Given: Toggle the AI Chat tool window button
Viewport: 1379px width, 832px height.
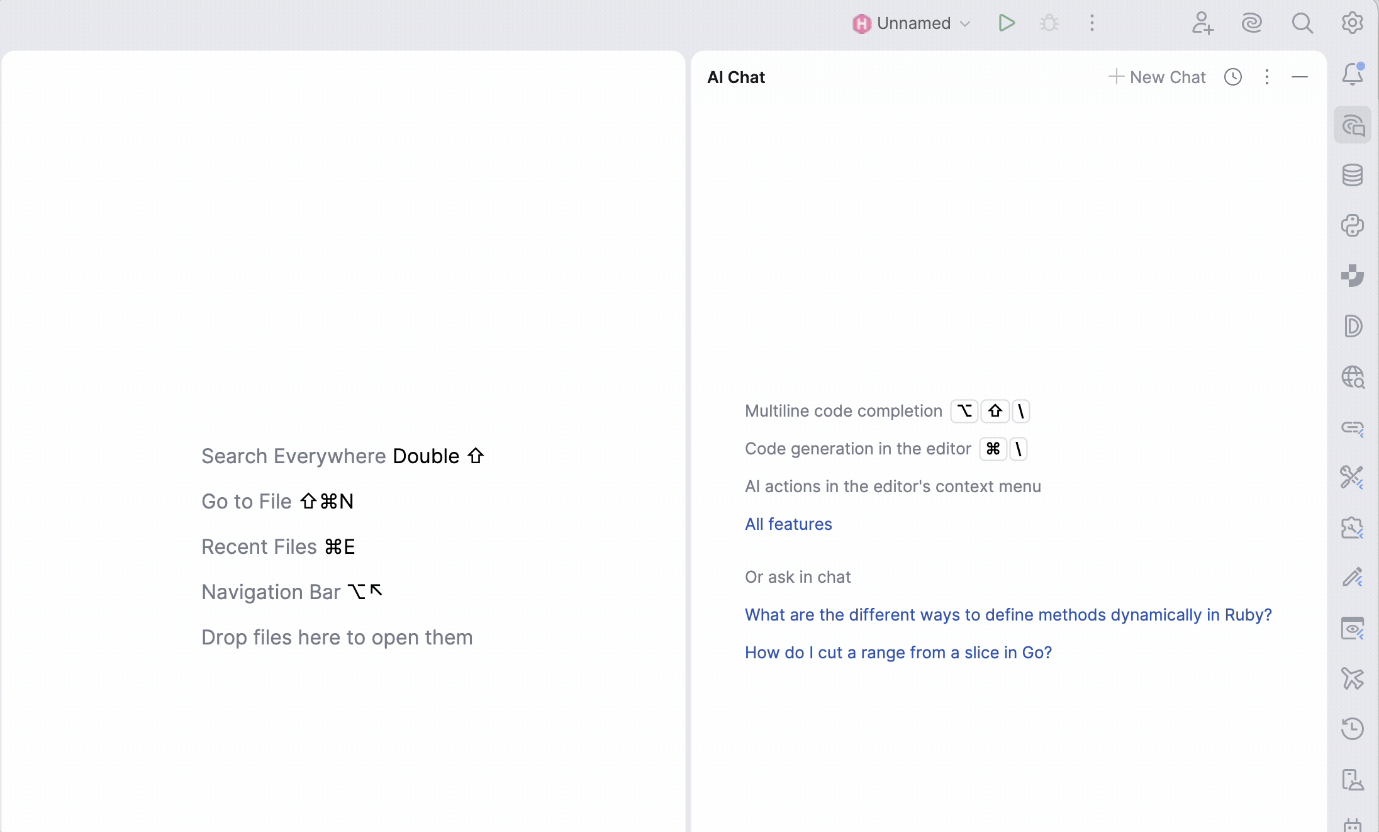Looking at the screenshot, I should [x=1353, y=125].
